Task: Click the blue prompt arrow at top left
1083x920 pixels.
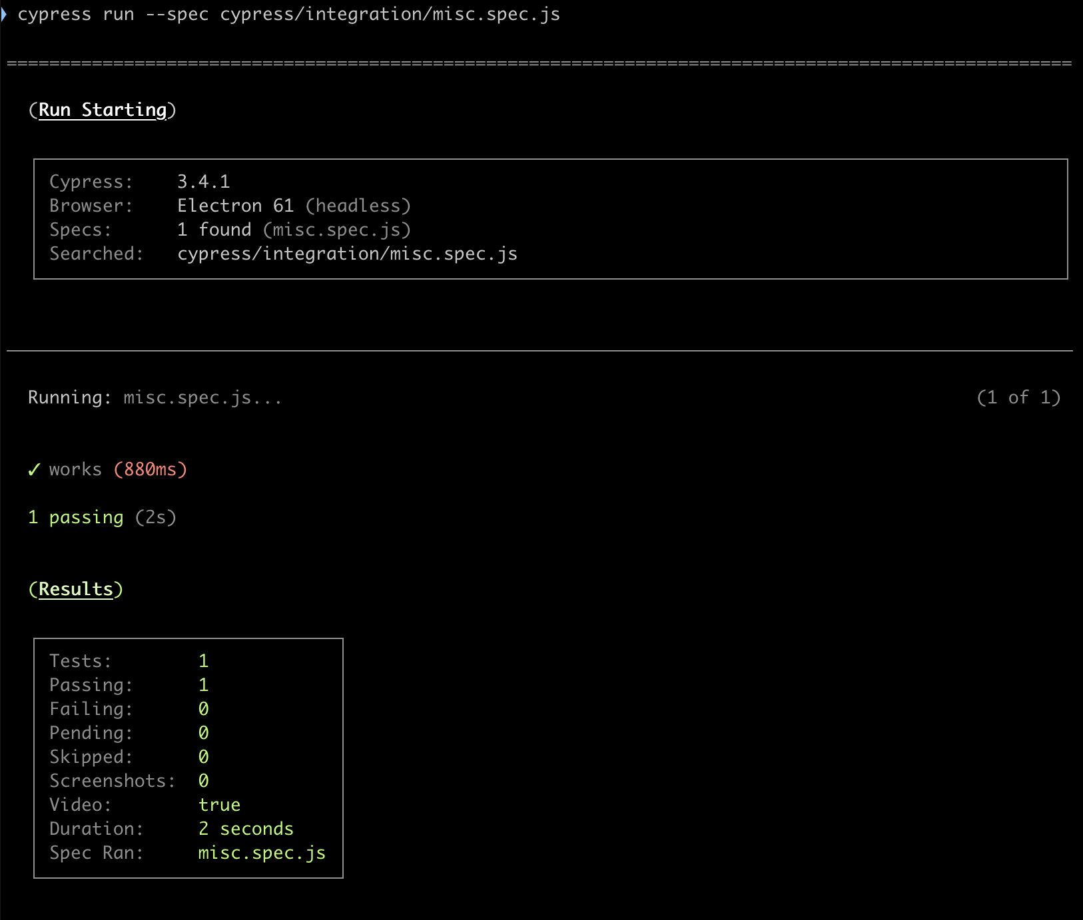Action: tap(7, 12)
